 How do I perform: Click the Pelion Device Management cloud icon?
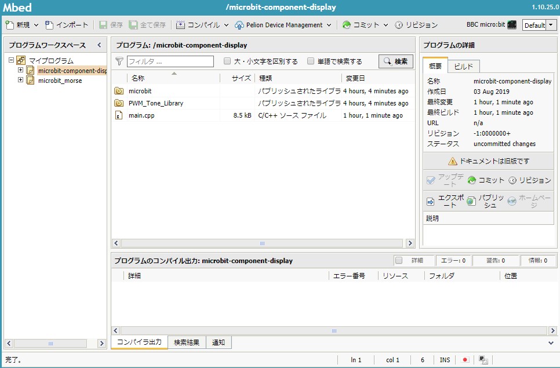[x=239, y=25]
